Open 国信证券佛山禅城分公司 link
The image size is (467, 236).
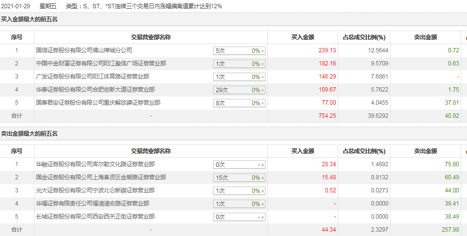[84, 50]
